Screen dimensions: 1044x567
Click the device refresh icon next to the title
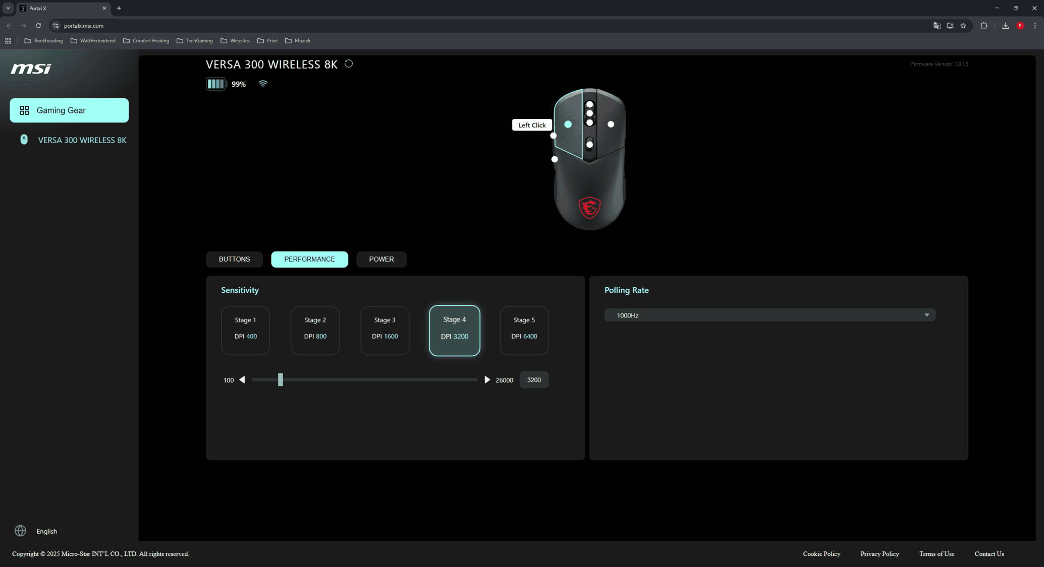coord(349,64)
